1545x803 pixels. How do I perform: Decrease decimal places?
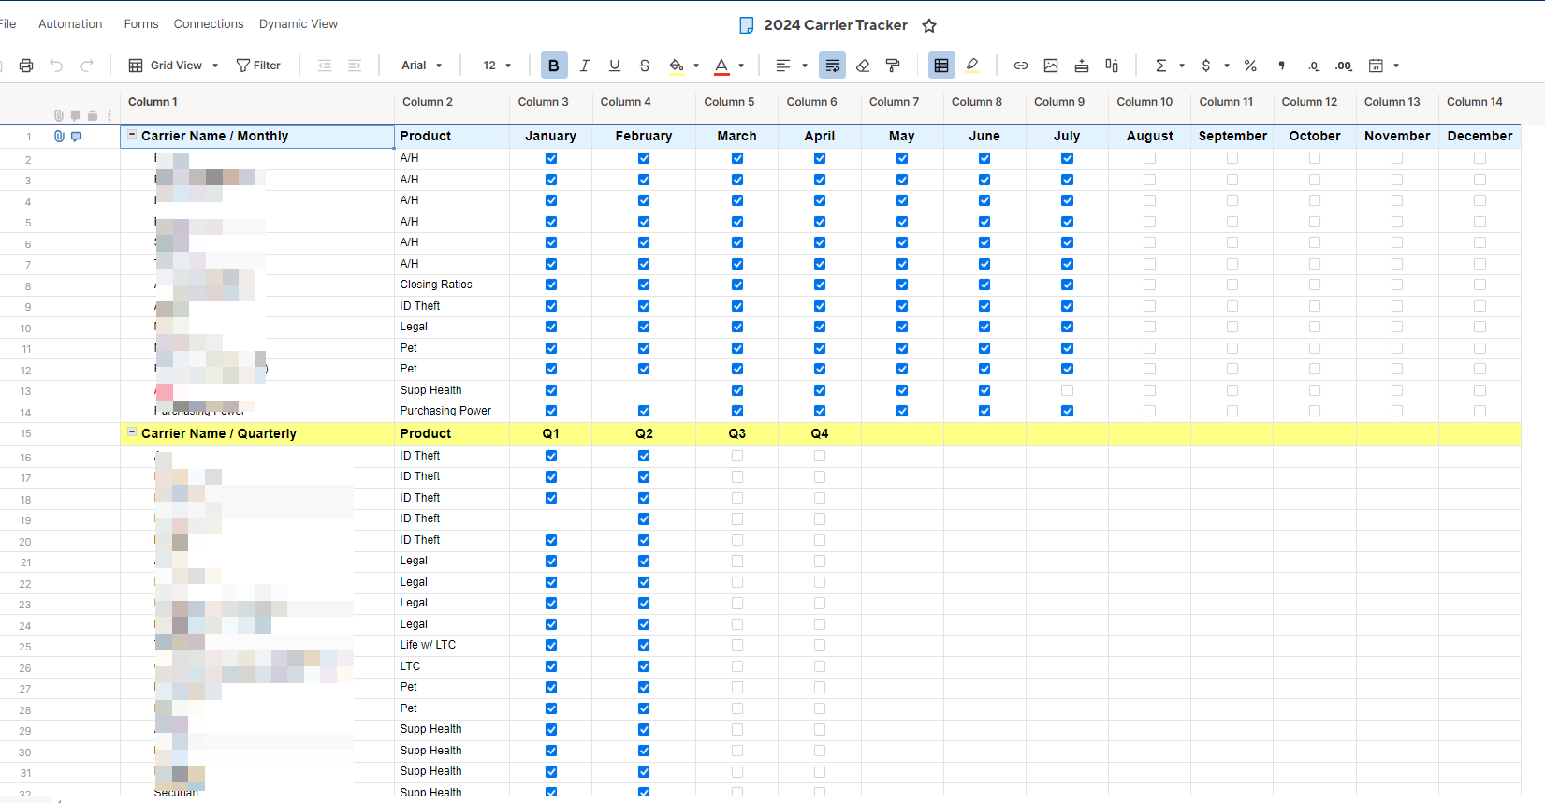(1314, 66)
